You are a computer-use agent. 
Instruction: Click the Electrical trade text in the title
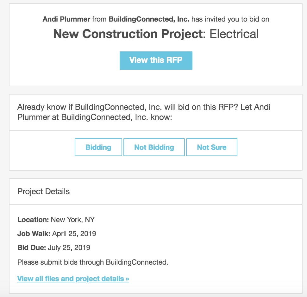[234, 34]
